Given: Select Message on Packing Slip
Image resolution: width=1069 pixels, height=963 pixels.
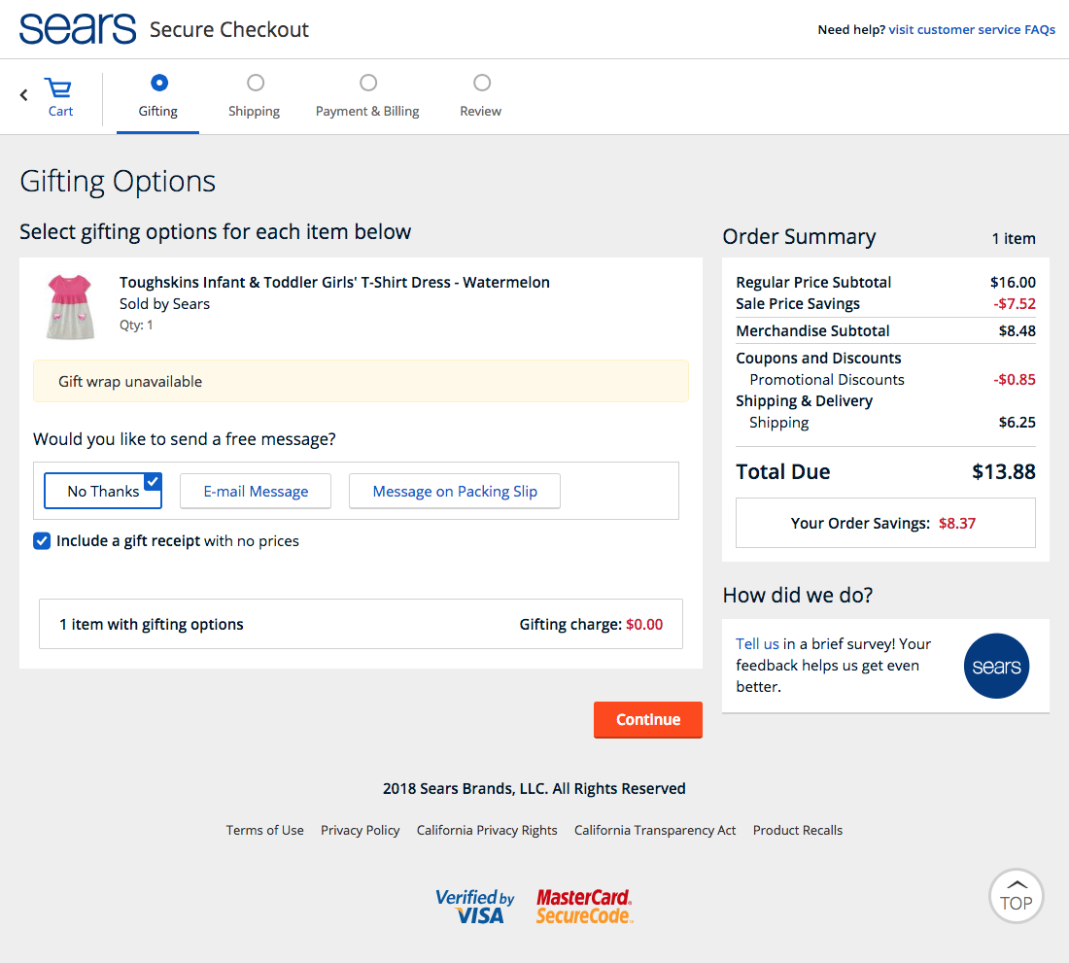Looking at the screenshot, I should [x=454, y=492].
